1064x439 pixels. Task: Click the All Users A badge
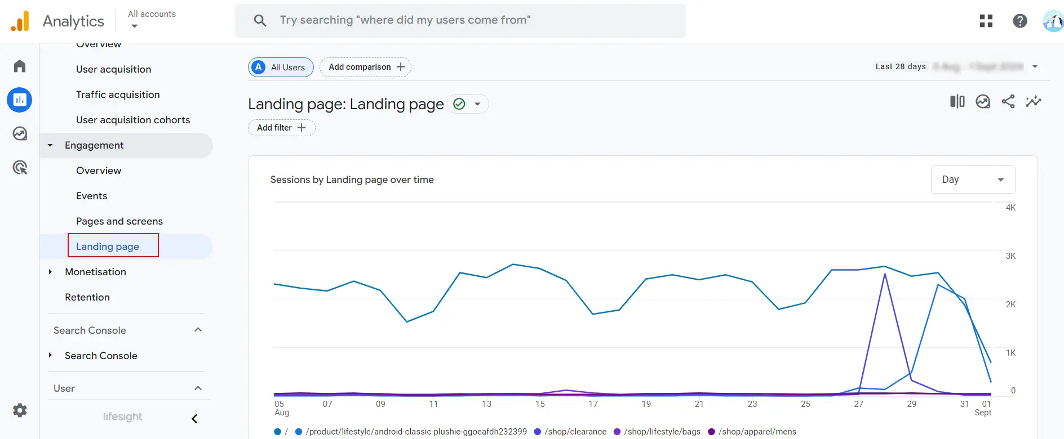point(259,67)
